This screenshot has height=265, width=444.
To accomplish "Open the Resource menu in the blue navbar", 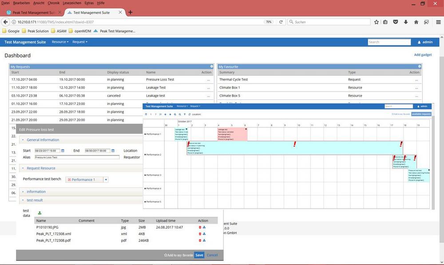I will [x=60, y=42].
